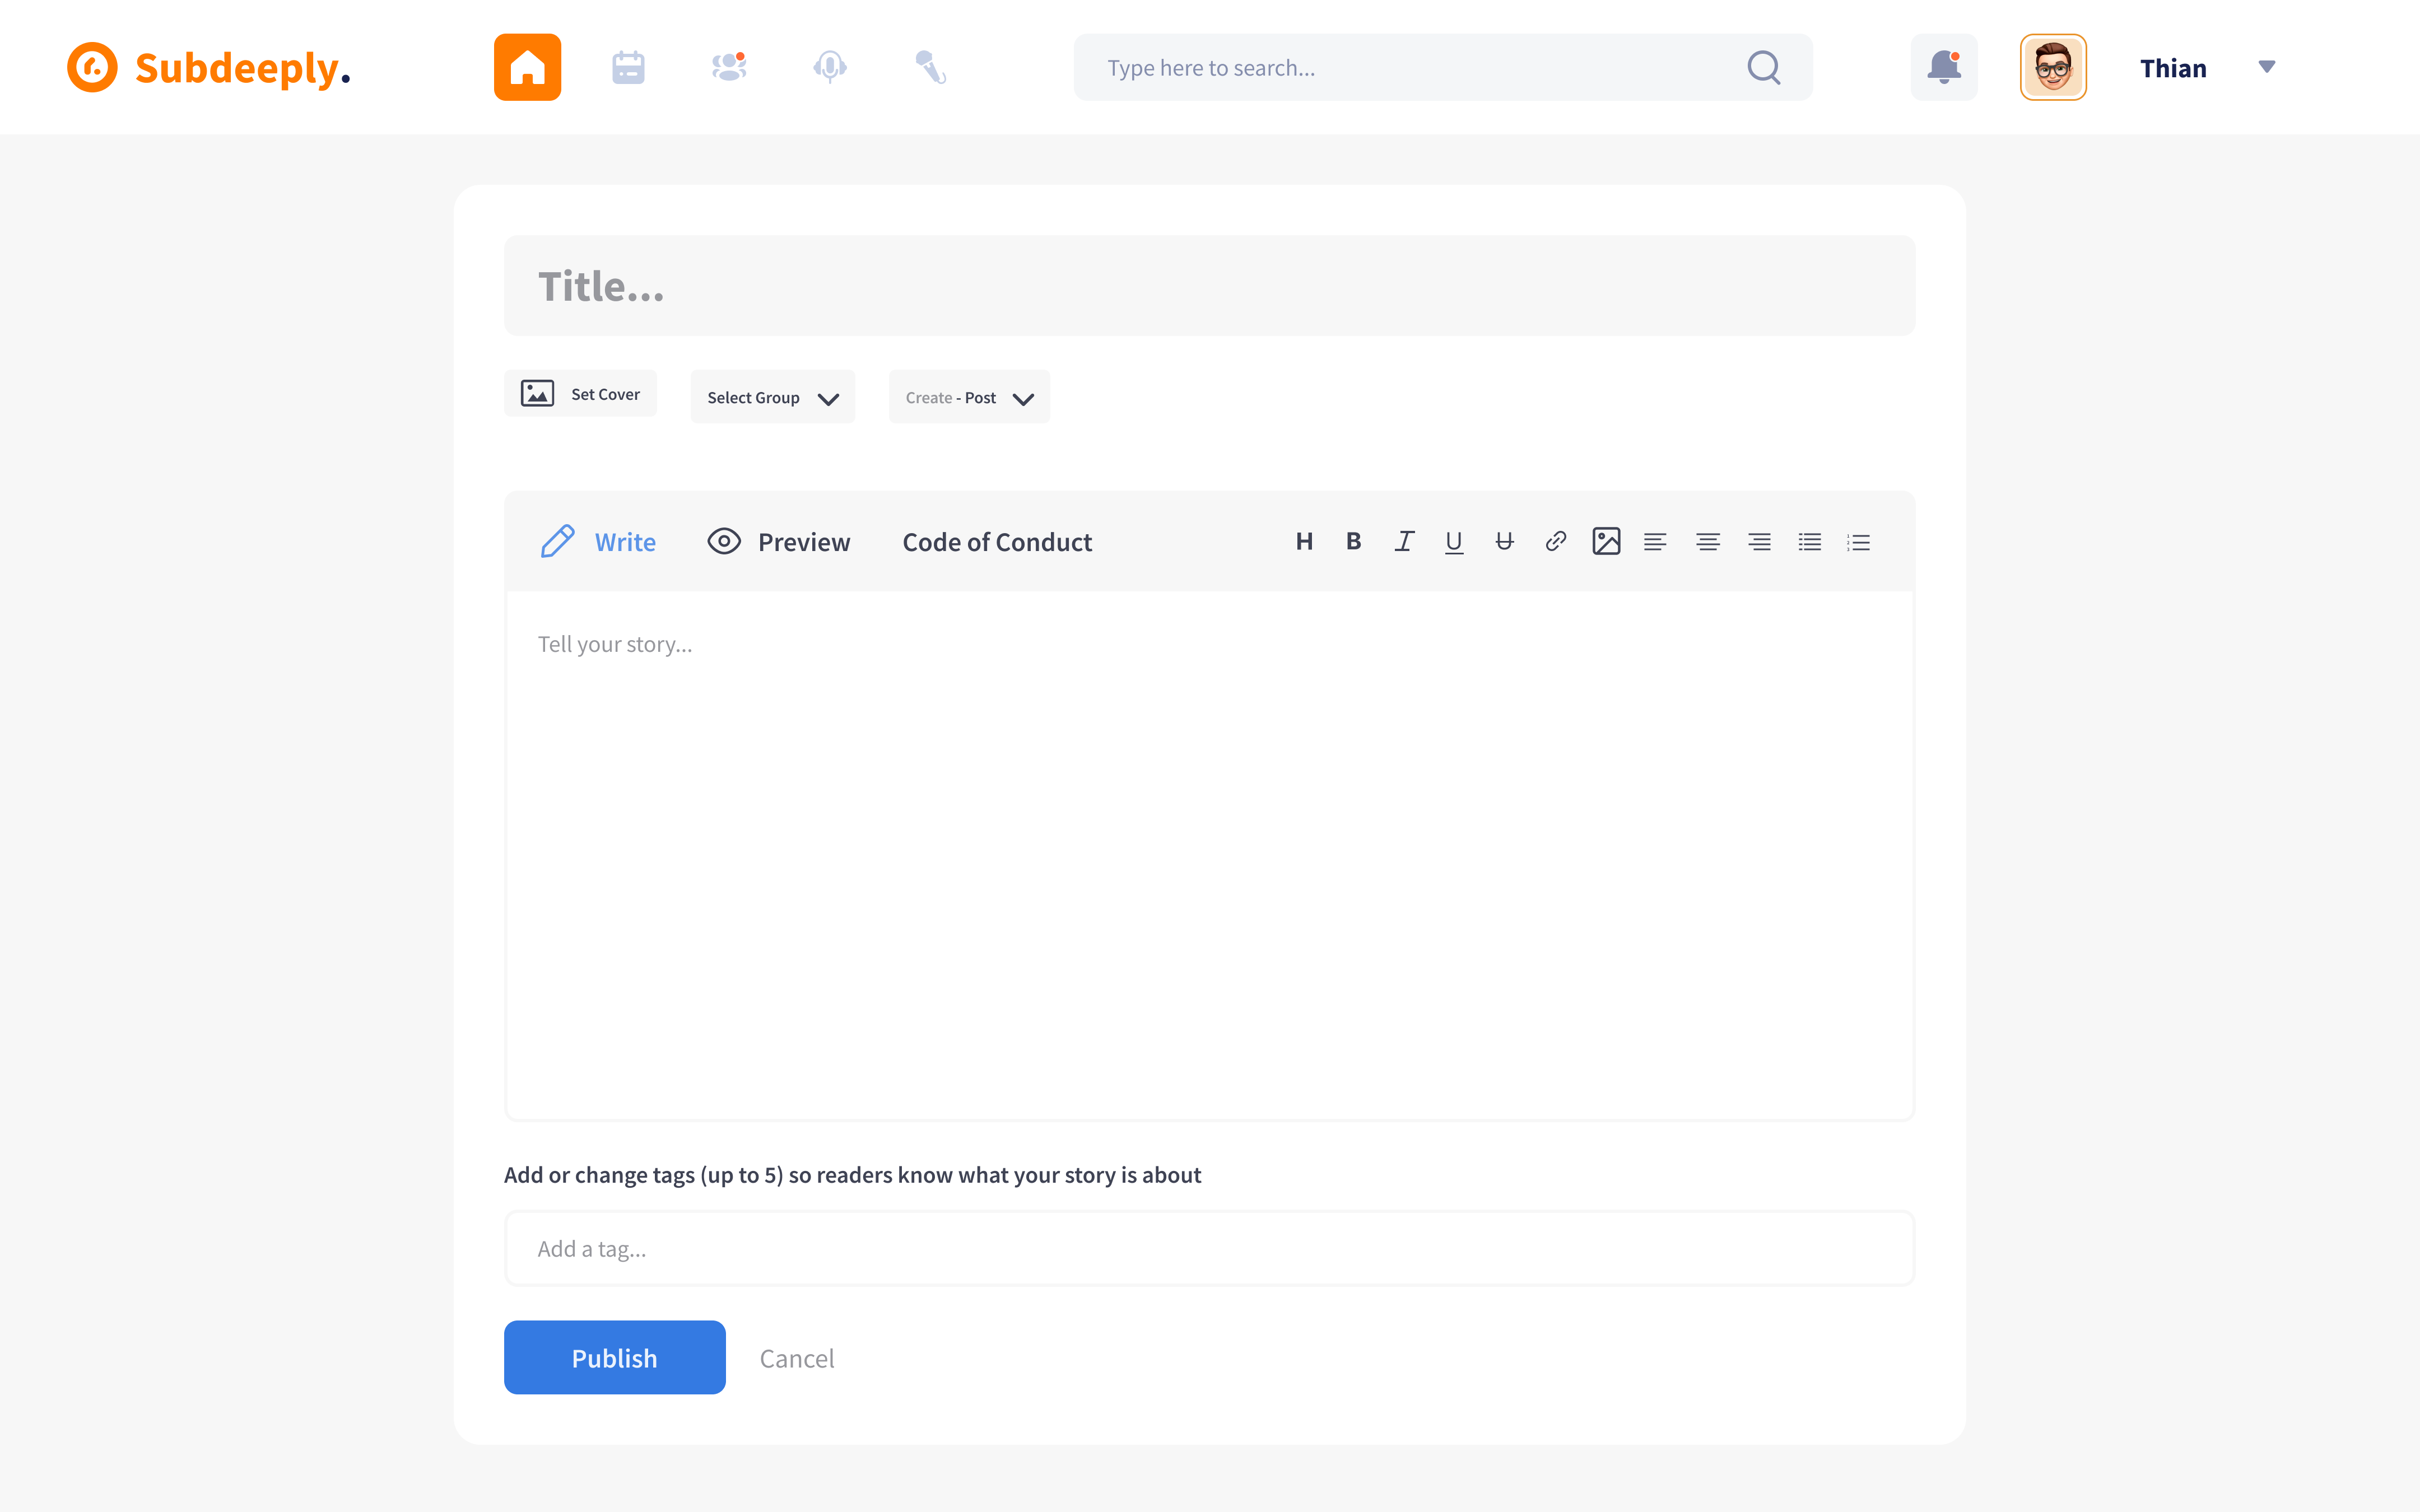This screenshot has width=2420, height=1512.
Task: Open the calendar icon in navbar
Action: (x=628, y=67)
